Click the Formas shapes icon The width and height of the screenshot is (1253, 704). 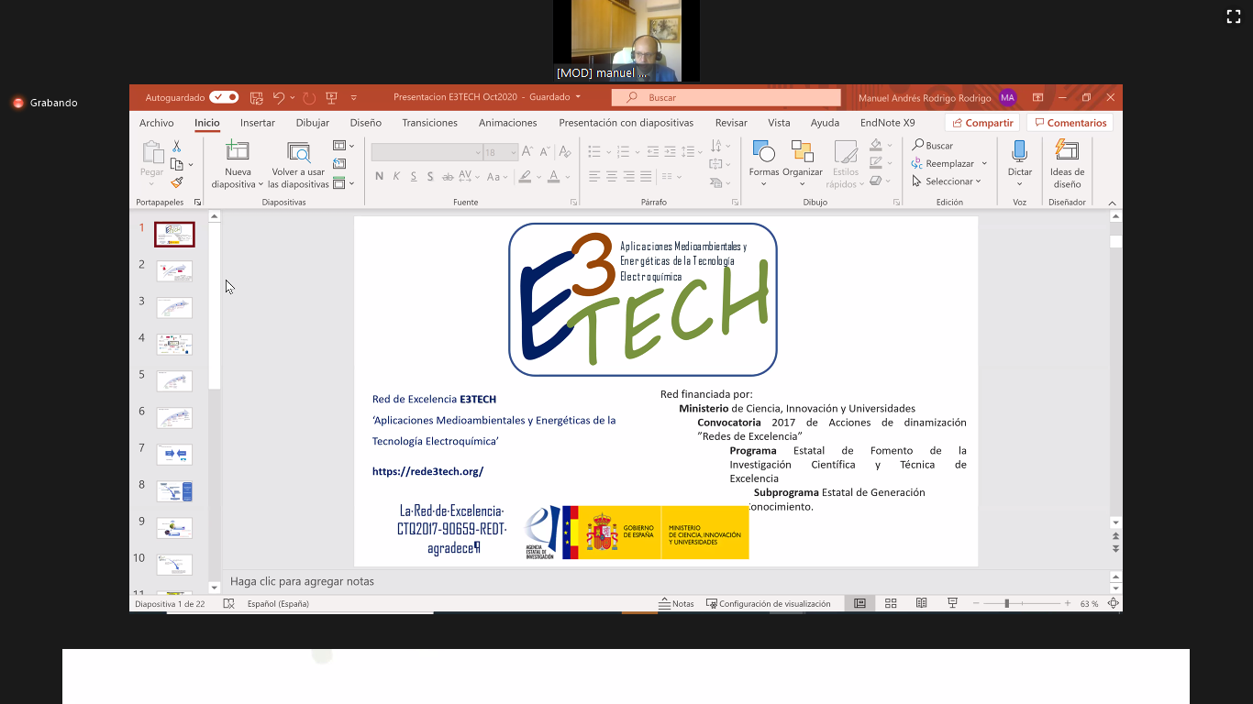[763, 152]
